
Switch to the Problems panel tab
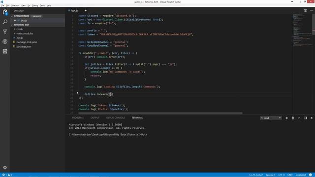(x=78, y=118)
